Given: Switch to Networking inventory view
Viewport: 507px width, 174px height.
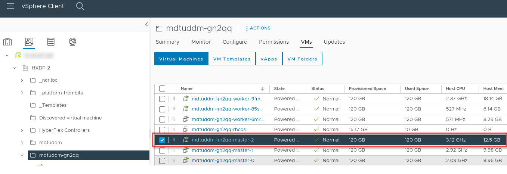Looking at the screenshot, I should tap(72, 42).
